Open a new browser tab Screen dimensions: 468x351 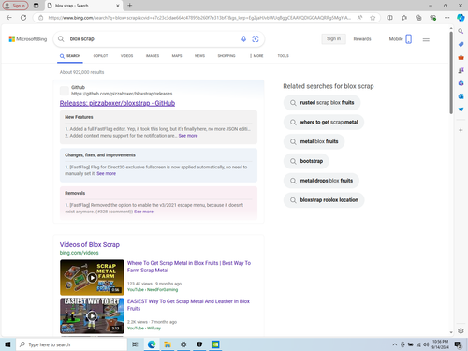pos(130,6)
